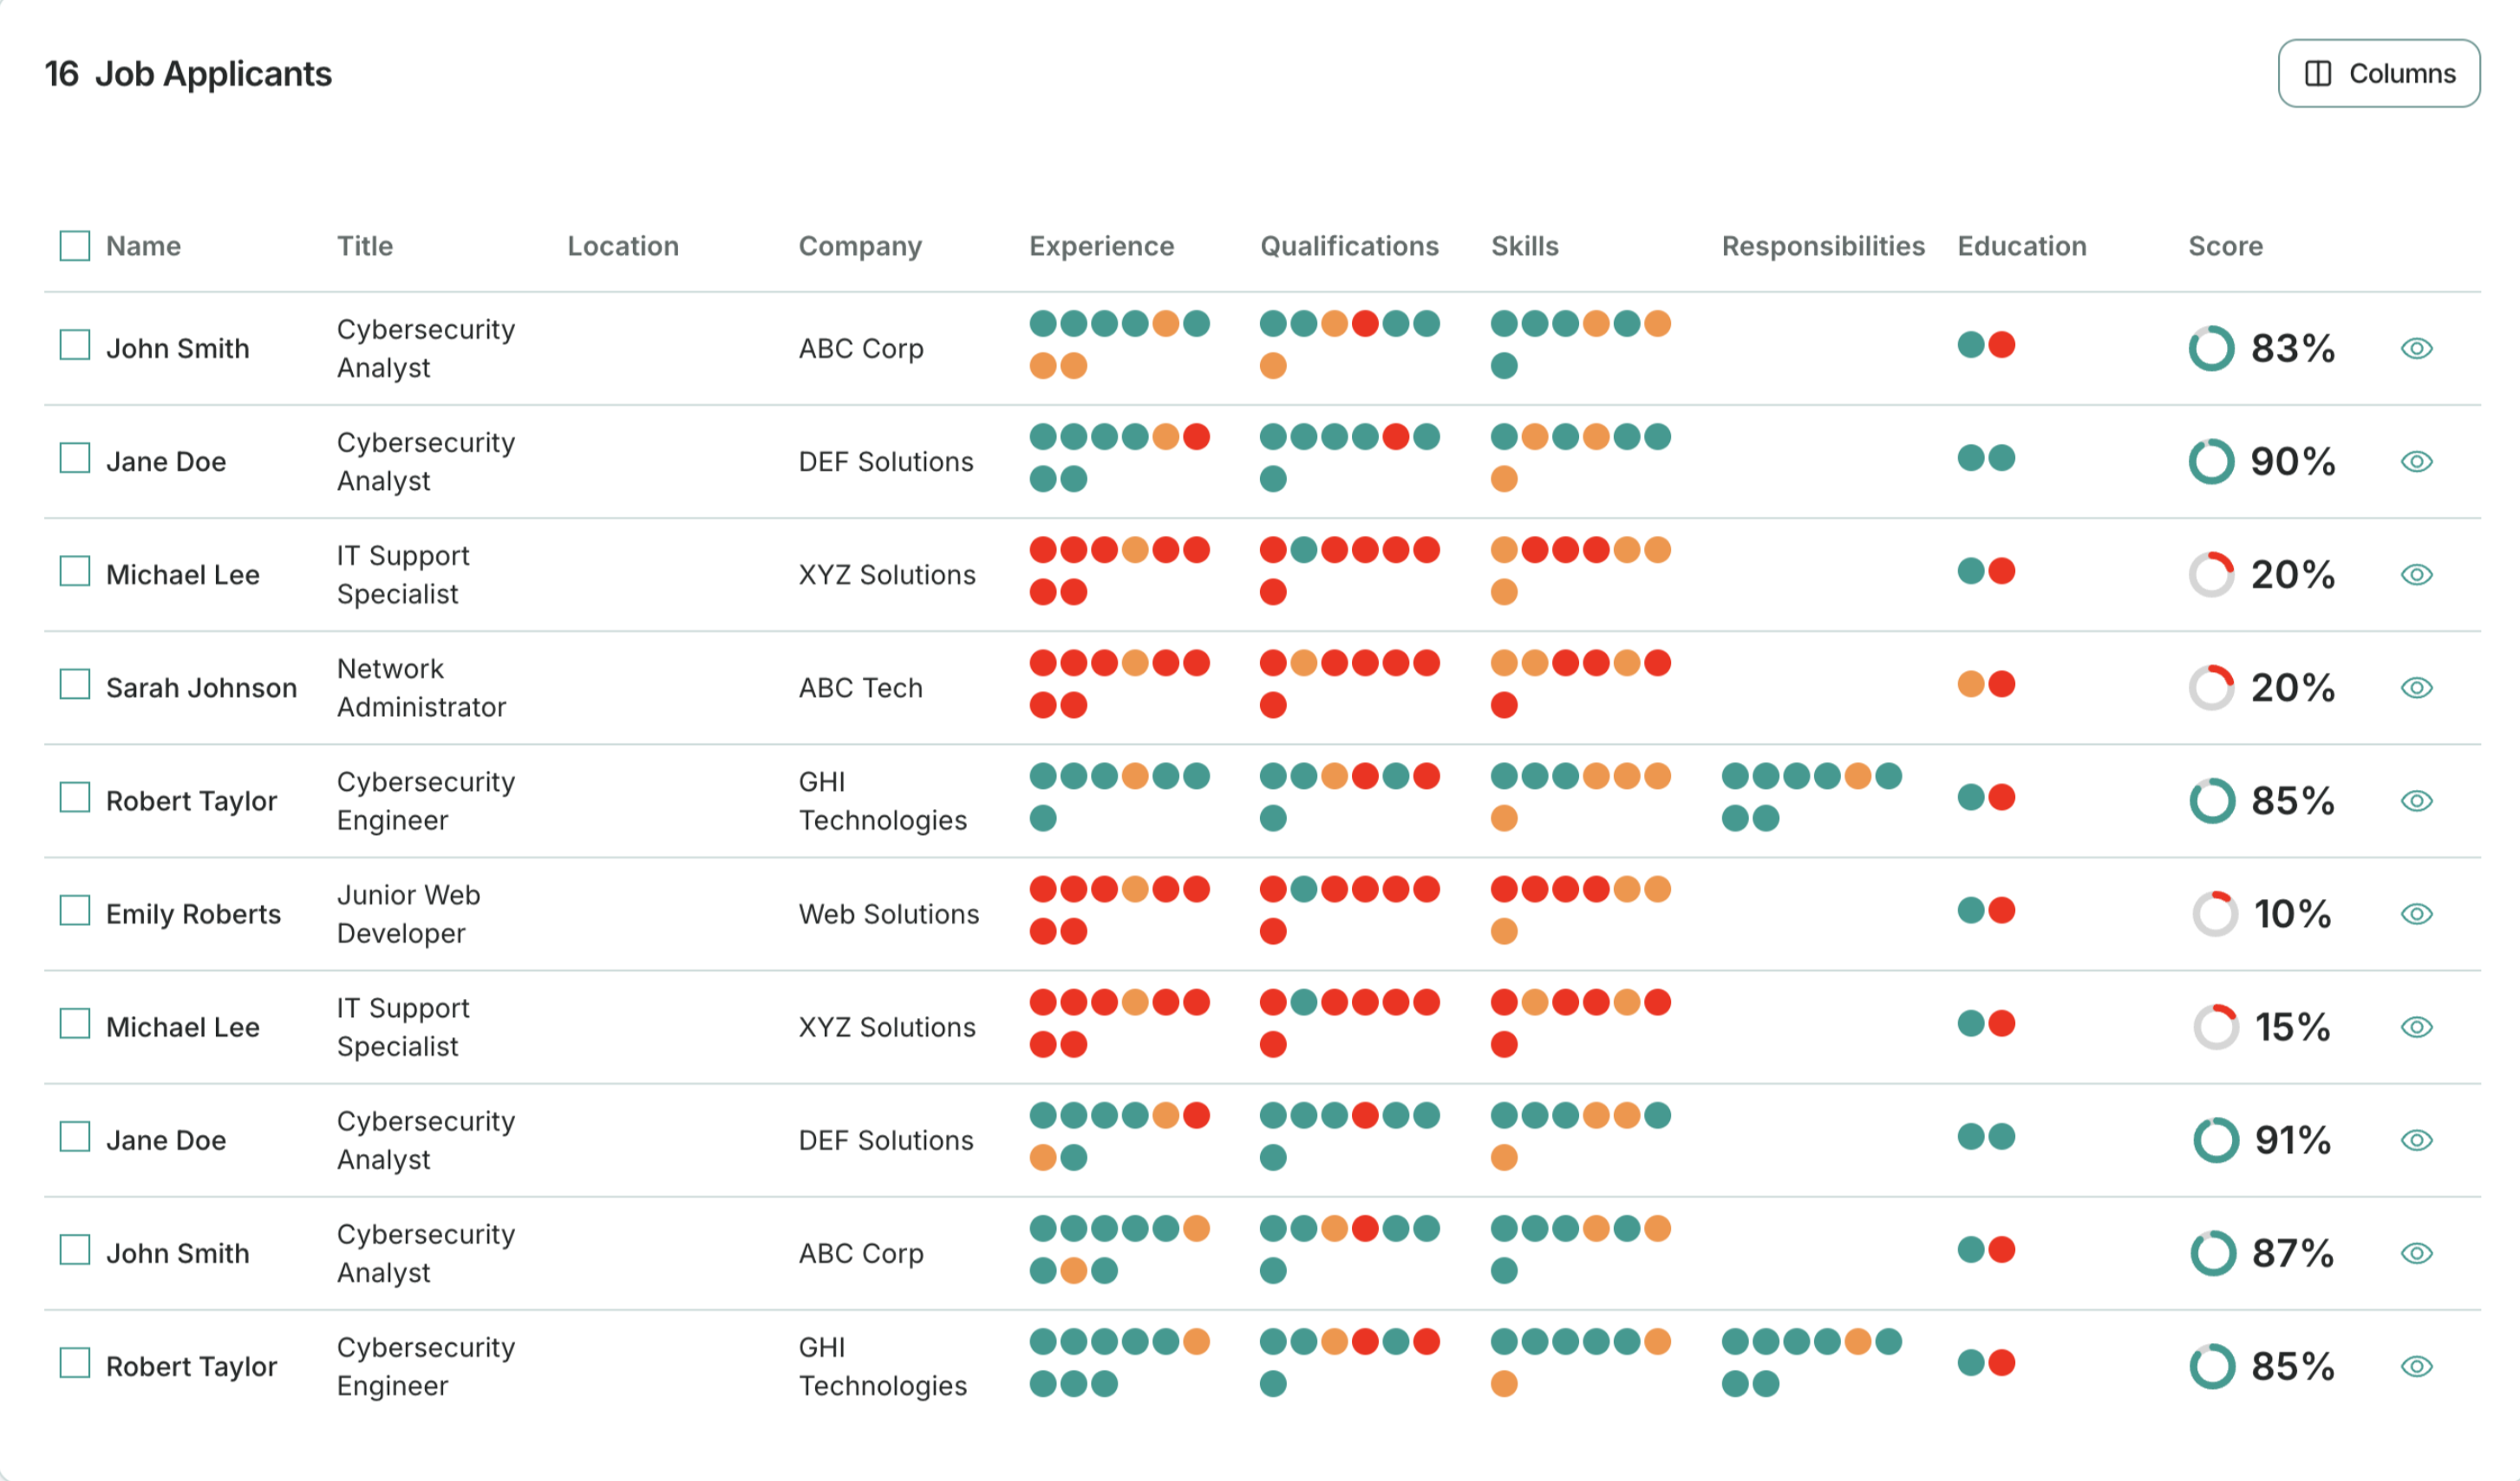Click the Company column header
The width and height of the screenshot is (2520, 1481).
coord(860,247)
